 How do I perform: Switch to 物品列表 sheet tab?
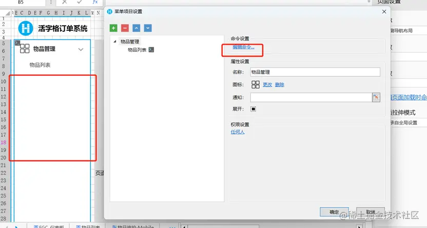[x=88, y=226]
